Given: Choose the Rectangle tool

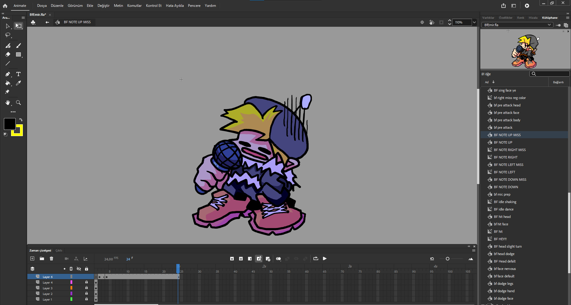Looking at the screenshot, I should tap(18, 55).
